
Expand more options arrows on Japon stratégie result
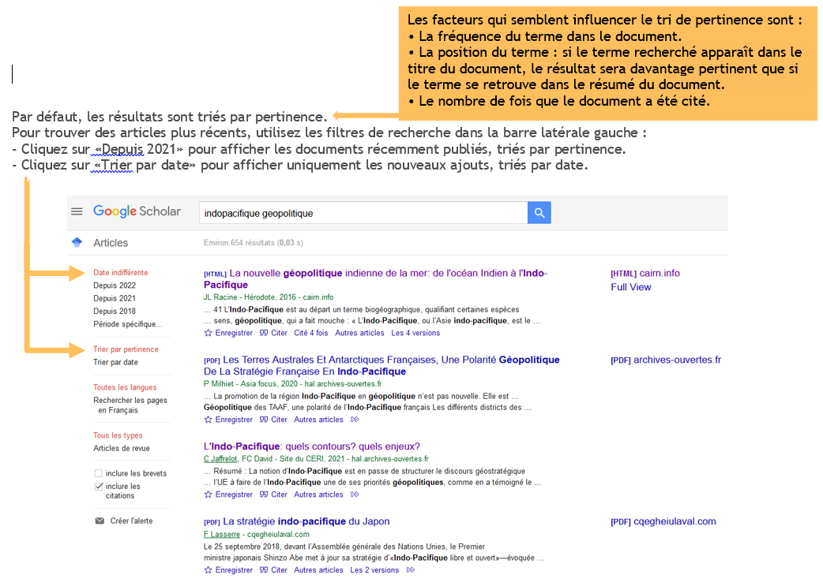coord(411,570)
